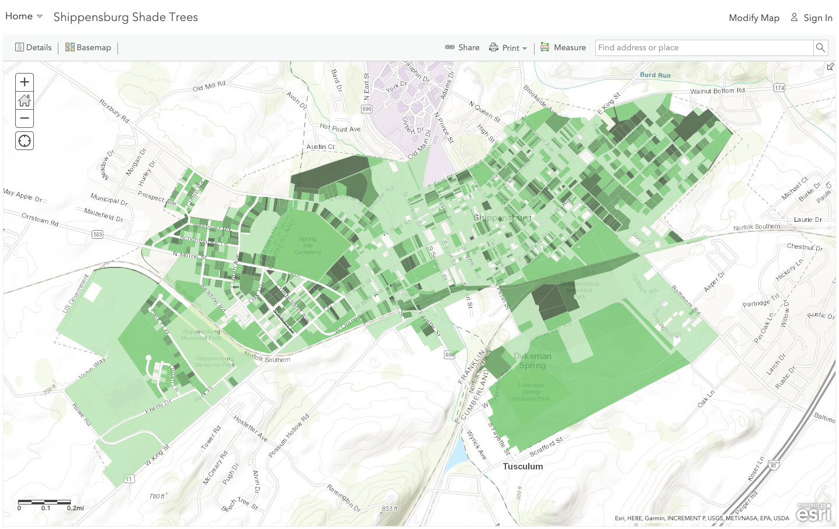Show the Details panel
This screenshot has width=839, height=529.
pyautogui.click(x=33, y=48)
